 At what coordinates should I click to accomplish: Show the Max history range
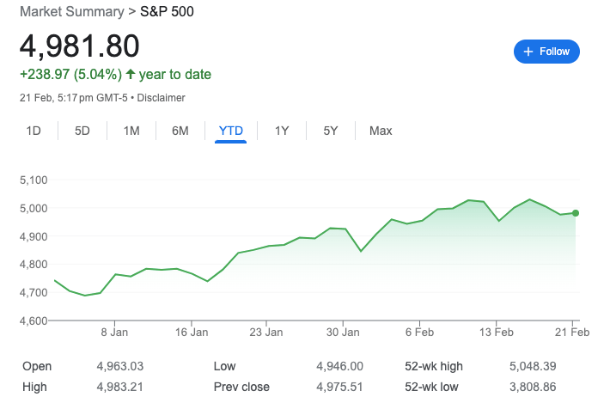coord(381,131)
